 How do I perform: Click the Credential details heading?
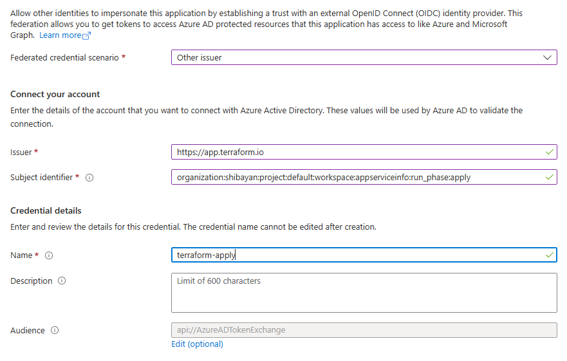[46, 211]
